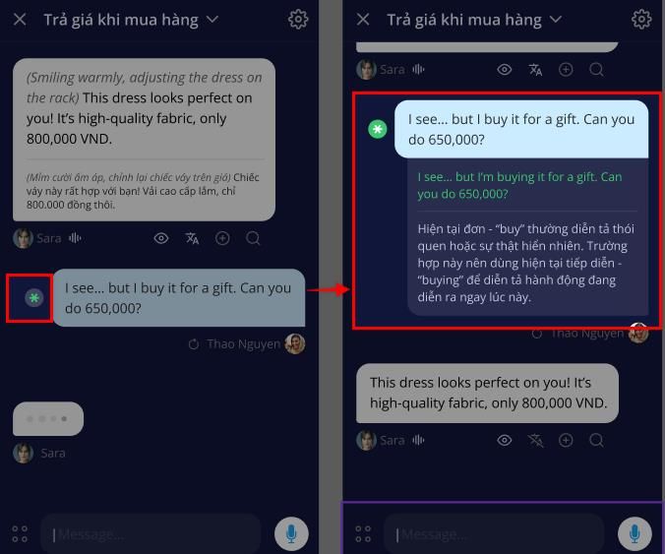Image resolution: width=665 pixels, height=554 pixels.
Task: Open four-dot grid menu in left panel
Action: coord(20,534)
